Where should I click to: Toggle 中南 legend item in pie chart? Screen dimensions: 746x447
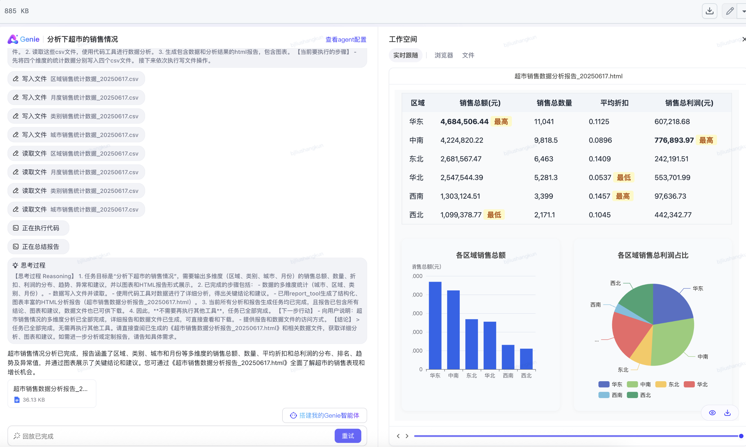point(639,384)
